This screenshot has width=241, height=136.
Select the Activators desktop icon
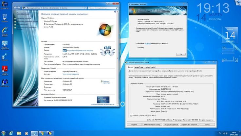click(5, 57)
